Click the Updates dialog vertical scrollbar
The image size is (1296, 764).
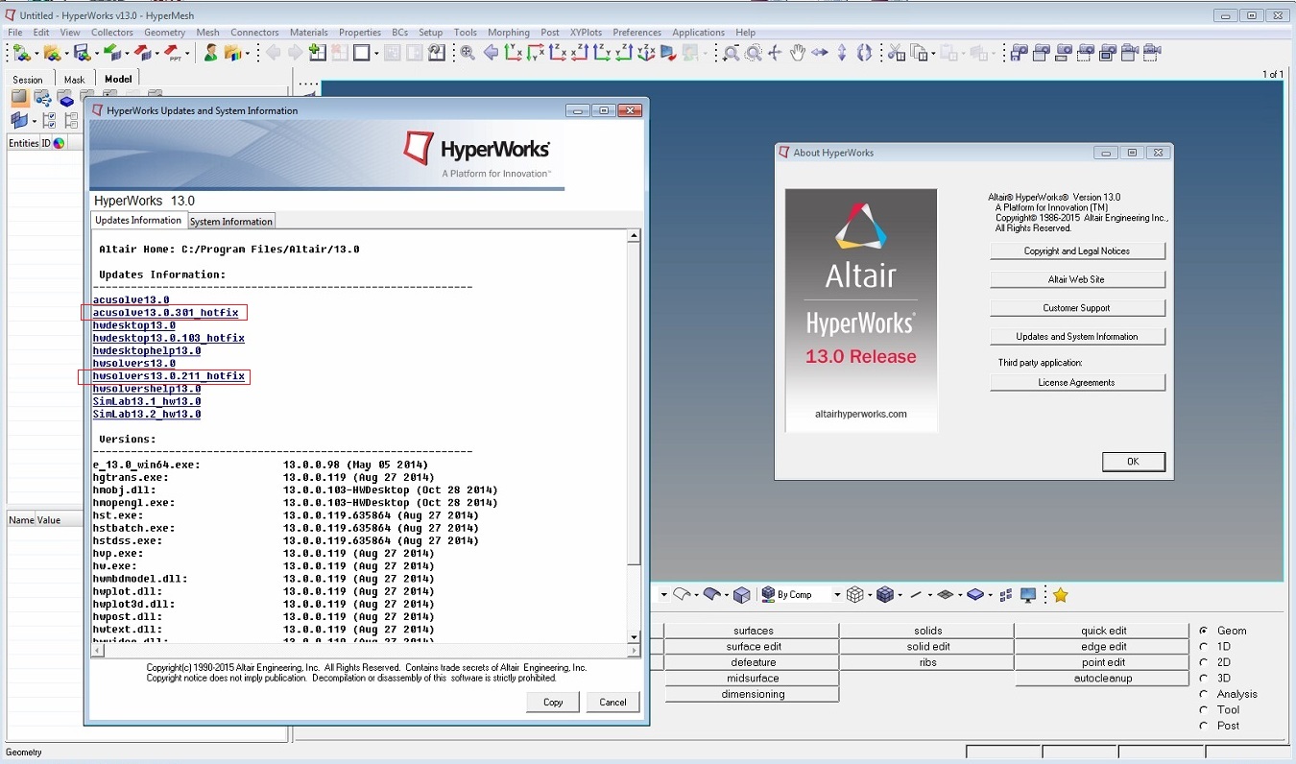pyautogui.click(x=634, y=436)
